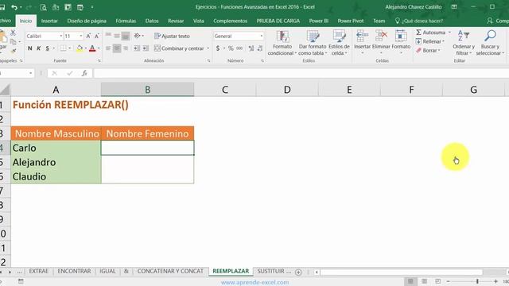Open Formato condicional menu

pos(282,42)
